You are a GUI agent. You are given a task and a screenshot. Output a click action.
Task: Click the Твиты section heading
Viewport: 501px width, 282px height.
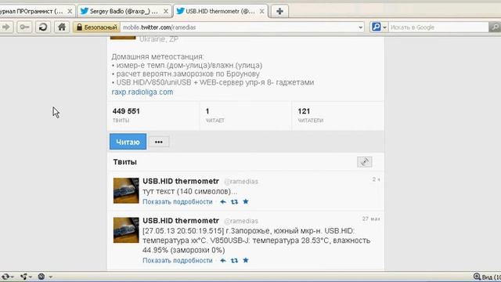tap(125, 162)
